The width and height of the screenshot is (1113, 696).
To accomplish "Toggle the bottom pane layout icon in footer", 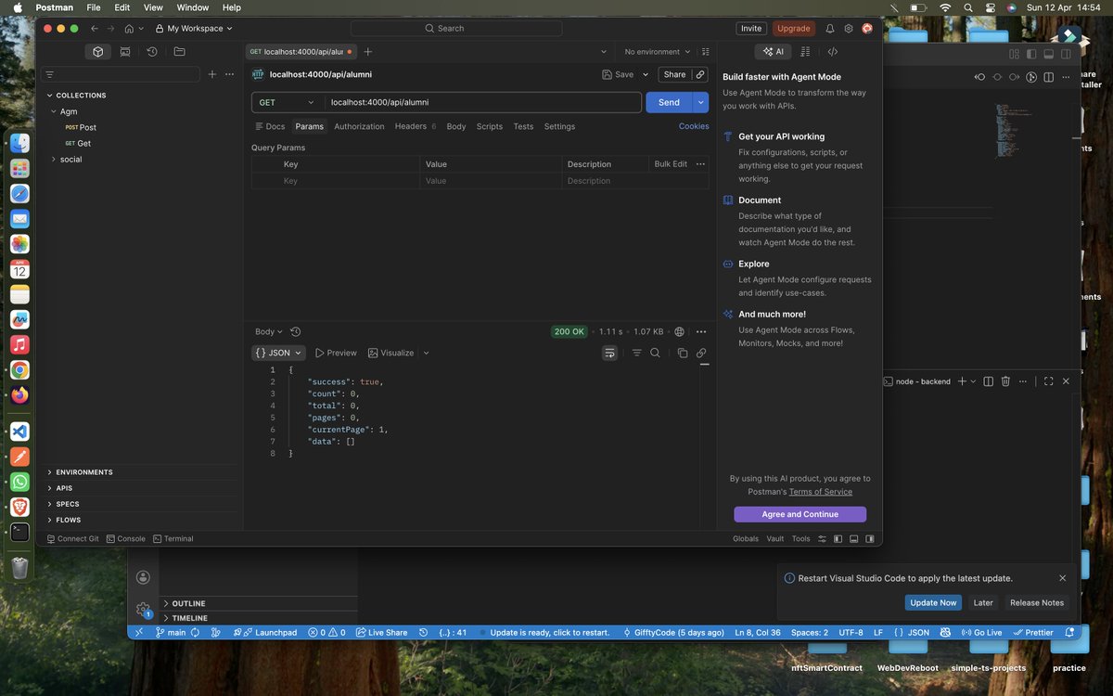I will [853, 538].
